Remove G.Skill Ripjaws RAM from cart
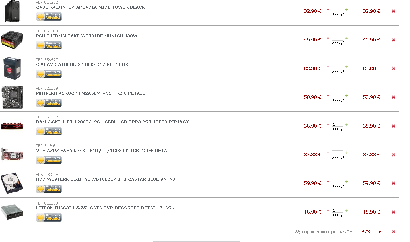The image size is (410, 242). coord(393,126)
